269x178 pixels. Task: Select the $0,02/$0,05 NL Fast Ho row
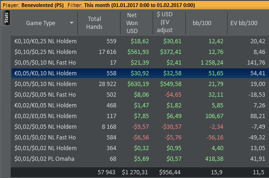(140, 94)
